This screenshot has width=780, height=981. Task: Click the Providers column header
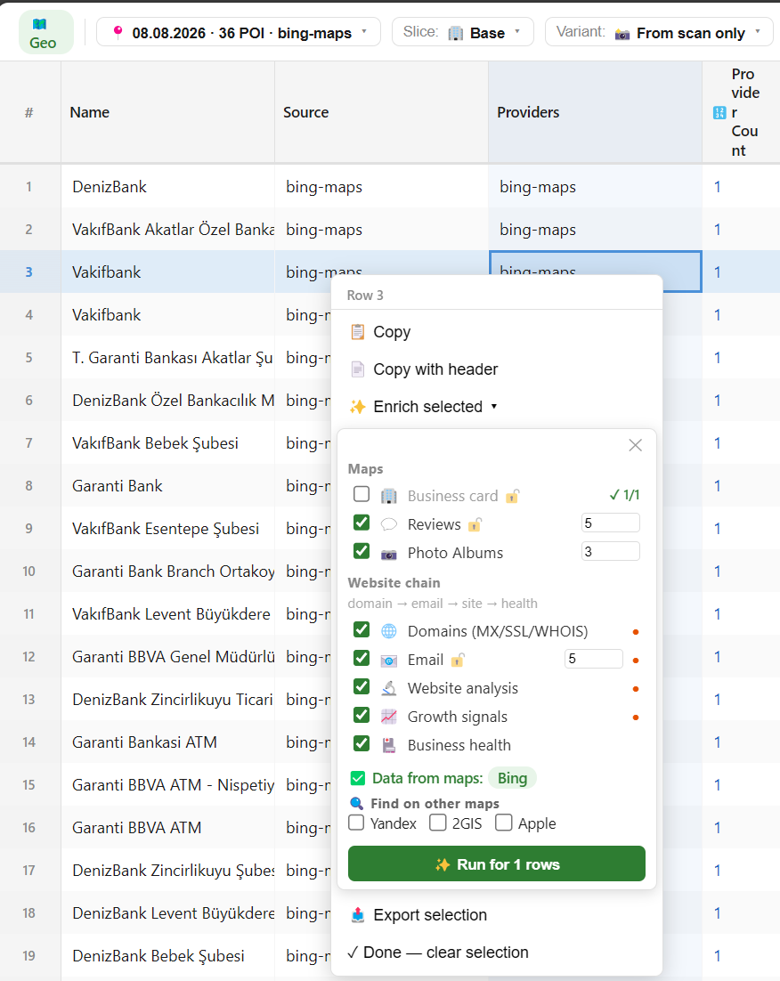click(595, 113)
